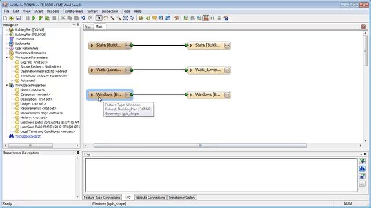Image resolution: width=371 pixels, height=208 pixels.
Task: Open properties of the Walls_Lower writer feature type
Action: click(227, 70)
